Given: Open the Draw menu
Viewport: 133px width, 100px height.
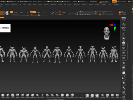Looking at the screenshot, I should pos(7,4).
